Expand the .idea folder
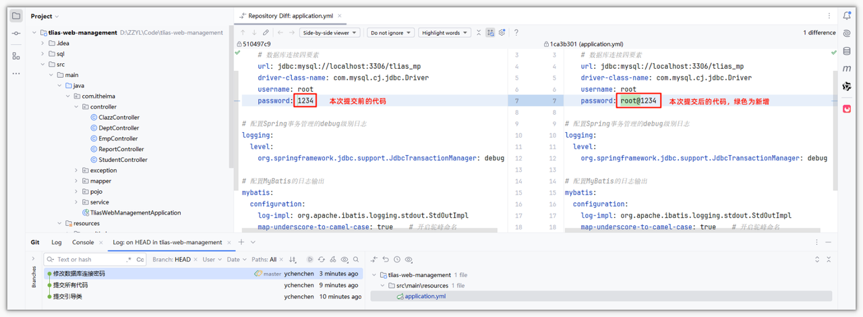 click(x=42, y=43)
